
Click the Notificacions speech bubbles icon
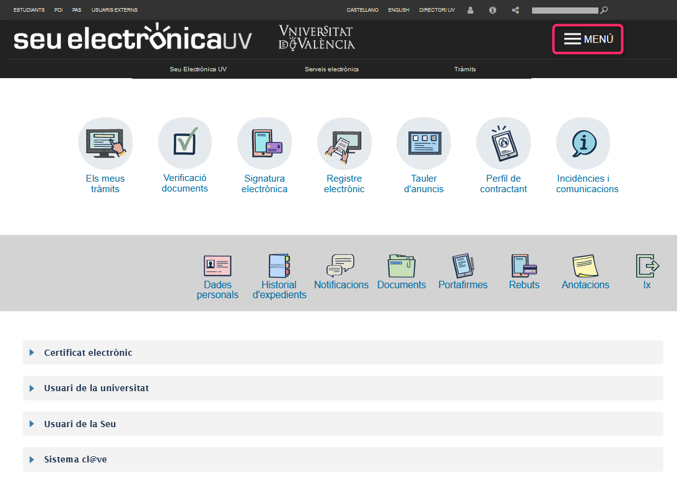(341, 265)
